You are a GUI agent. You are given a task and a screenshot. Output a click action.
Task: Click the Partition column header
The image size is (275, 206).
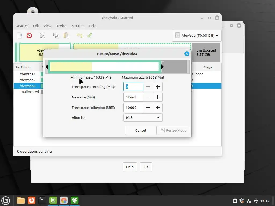pos(23,67)
